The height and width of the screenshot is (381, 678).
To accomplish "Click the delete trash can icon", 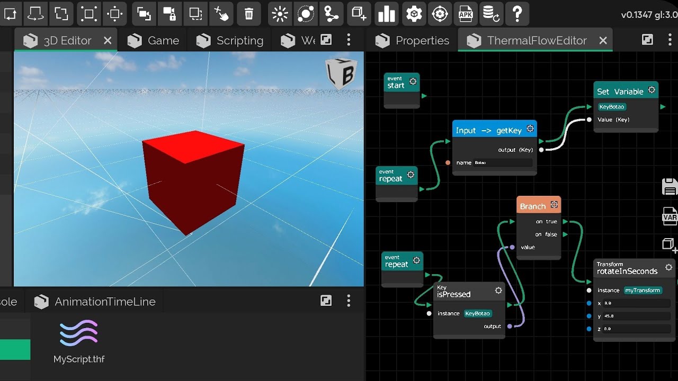I will (x=249, y=14).
